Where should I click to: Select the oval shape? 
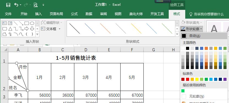[32, 23]
